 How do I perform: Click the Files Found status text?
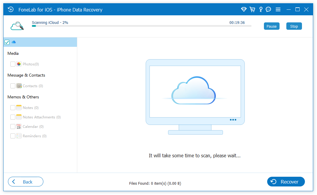(x=155, y=183)
